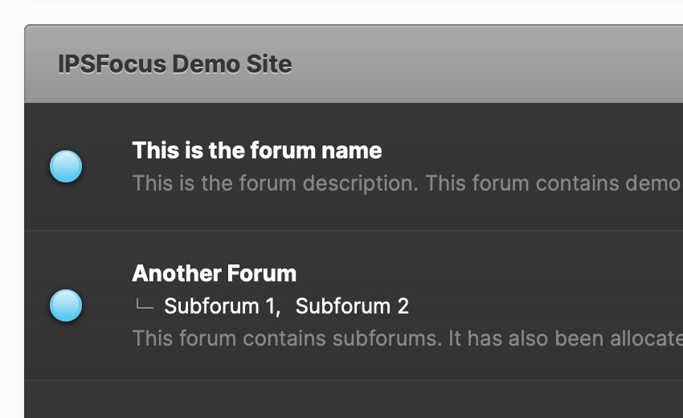Click the IPSFocus Demo Site category title
Viewport: 683px width, 418px height.
pyautogui.click(x=174, y=64)
